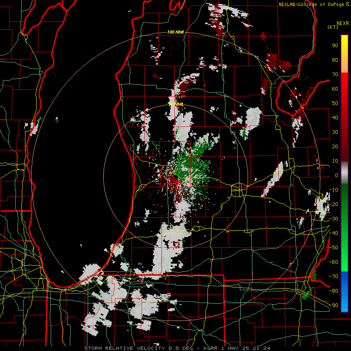Click the "100 NMI" range ring label
The image size is (351, 351).
(x=175, y=32)
